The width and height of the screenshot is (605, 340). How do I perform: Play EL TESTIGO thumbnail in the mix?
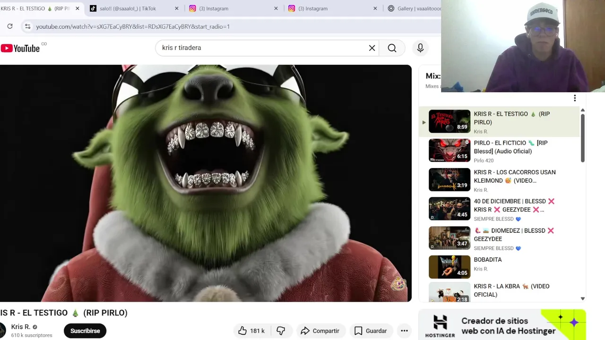(x=449, y=121)
